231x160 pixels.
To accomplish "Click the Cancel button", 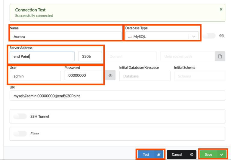I will click(x=181, y=154).
